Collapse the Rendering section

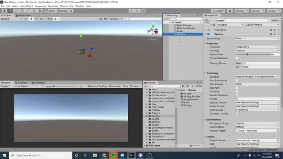click(x=205, y=73)
